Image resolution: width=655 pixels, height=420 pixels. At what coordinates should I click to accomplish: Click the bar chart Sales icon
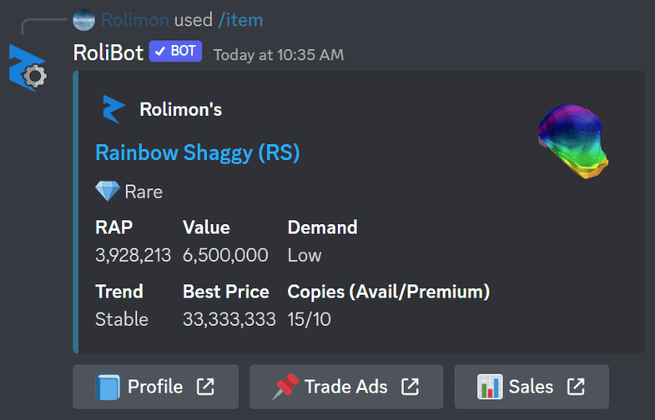490,387
